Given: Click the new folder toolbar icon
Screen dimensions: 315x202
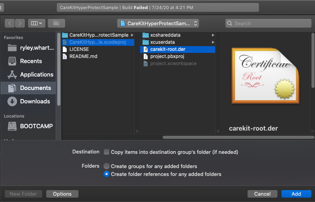Looking at the screenshot, I should 56,23.
